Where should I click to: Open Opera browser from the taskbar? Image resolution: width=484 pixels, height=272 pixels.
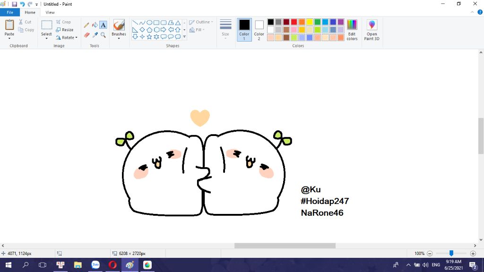pos(112,265)
